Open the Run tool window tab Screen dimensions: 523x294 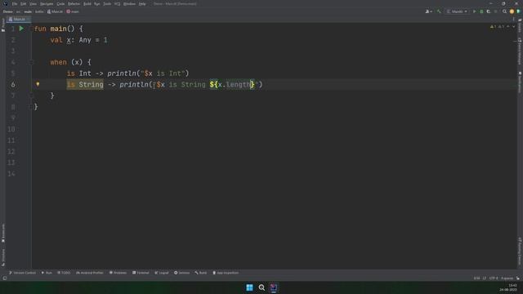(47, 273)
